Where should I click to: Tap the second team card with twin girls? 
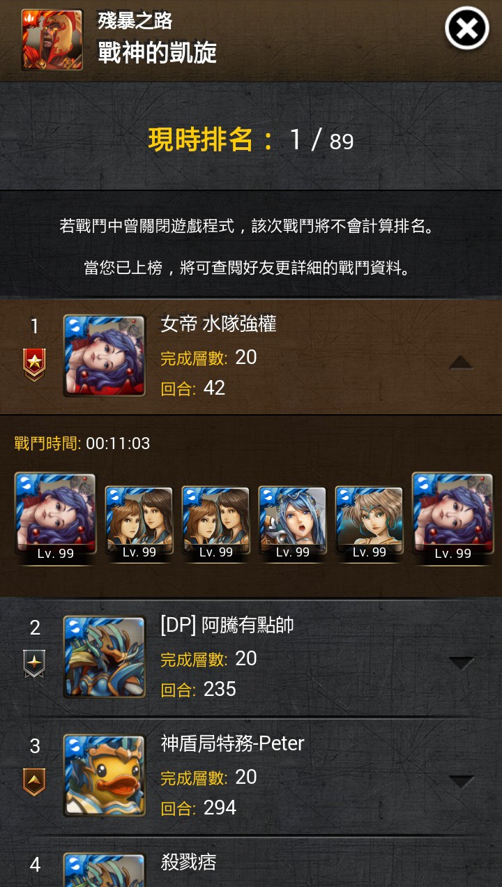[x=139, y=523]
